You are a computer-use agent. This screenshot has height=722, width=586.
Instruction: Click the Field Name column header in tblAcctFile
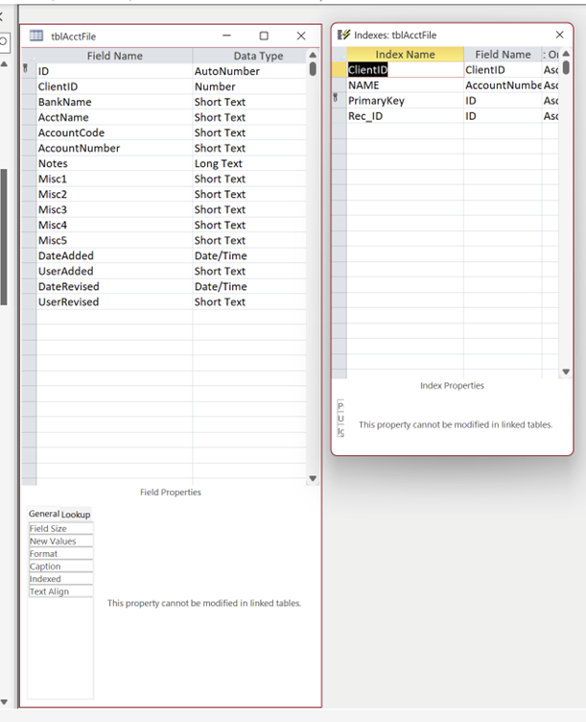(x=114, y=56)
